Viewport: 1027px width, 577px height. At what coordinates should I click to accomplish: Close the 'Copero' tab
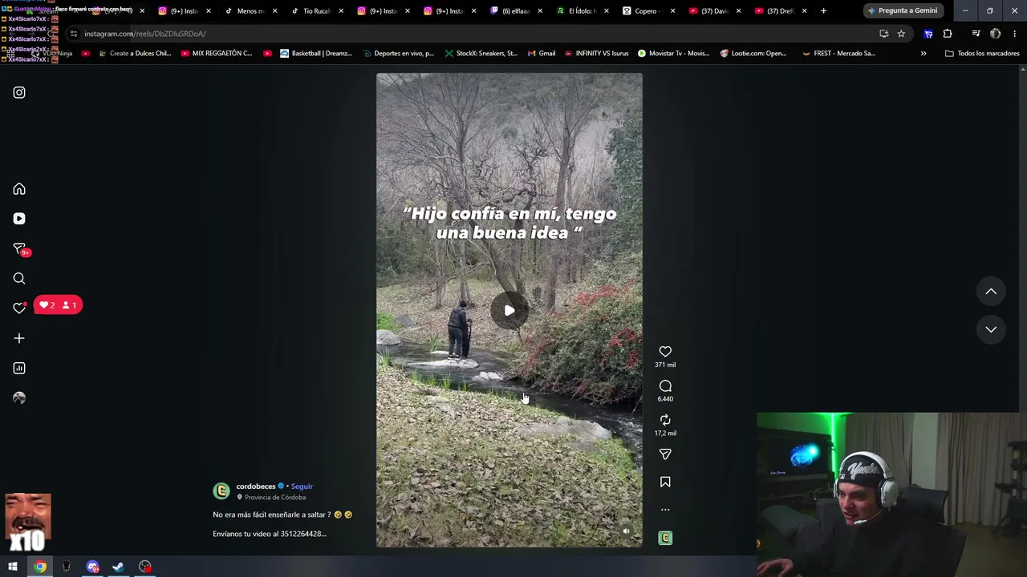[672, 11]
